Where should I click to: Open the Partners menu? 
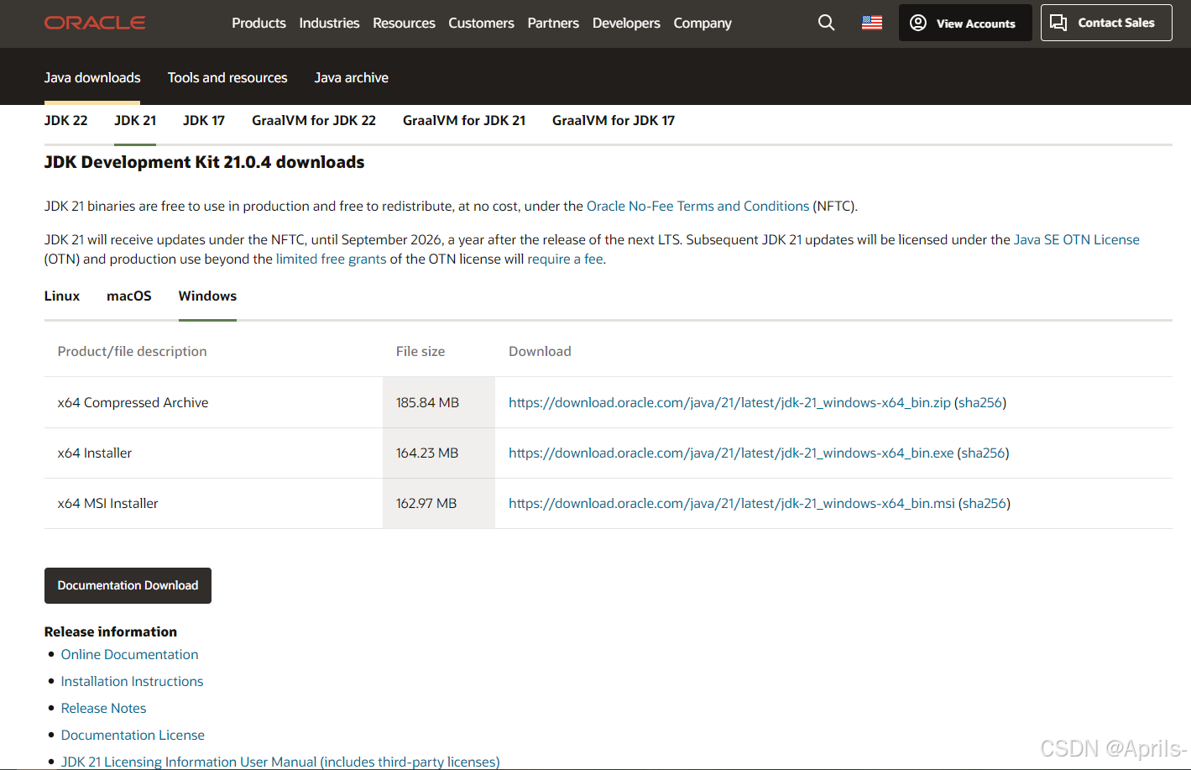tap(553, 24)
